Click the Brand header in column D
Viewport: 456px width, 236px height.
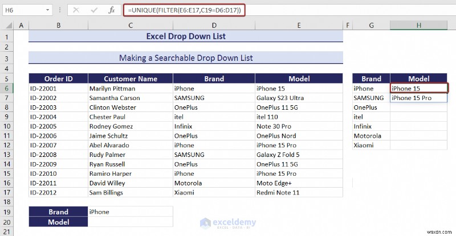(x=214, y=78)
